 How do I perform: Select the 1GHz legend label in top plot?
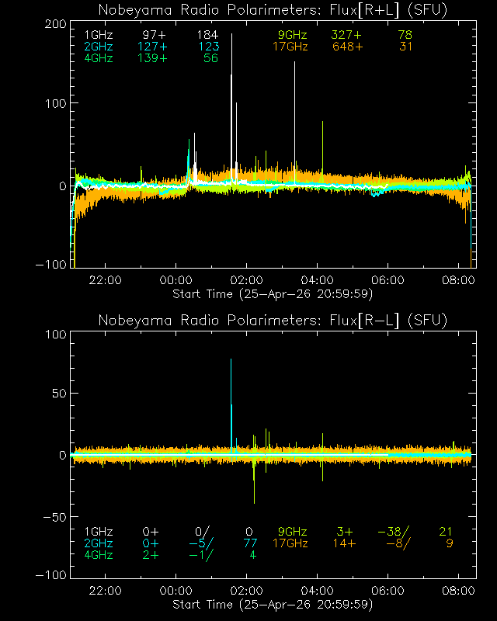point(98,36)
